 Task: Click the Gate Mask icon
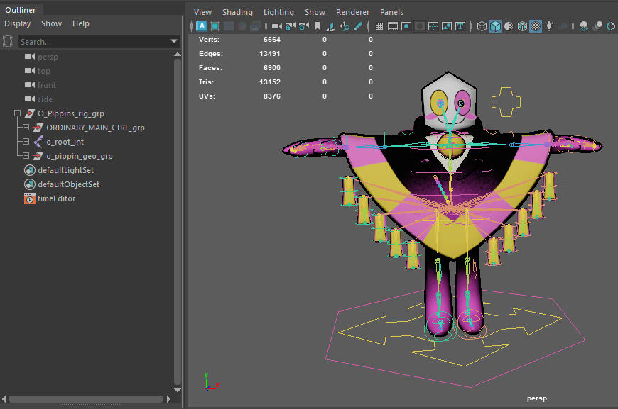pyautogui.click(x=420, y=26)
